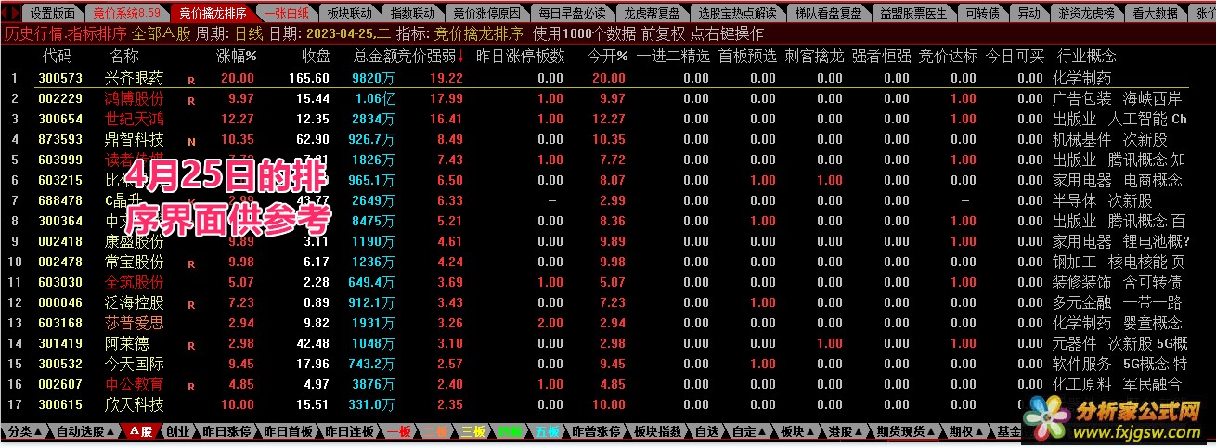Select the 竞价擒龙排序 tab

pyautogui.click(x=213, y=13)
